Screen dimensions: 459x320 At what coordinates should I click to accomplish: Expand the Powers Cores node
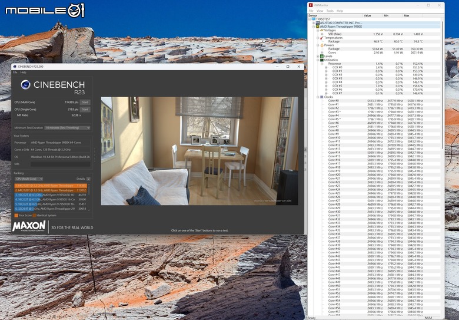click(x=322, y=52)
